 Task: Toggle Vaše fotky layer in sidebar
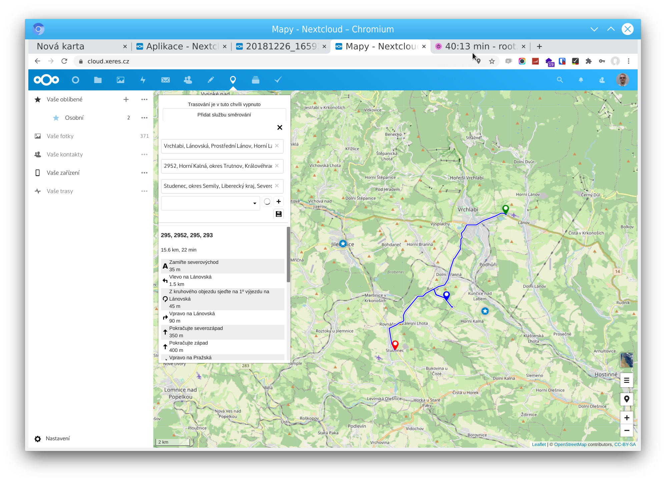coord(60,136)
